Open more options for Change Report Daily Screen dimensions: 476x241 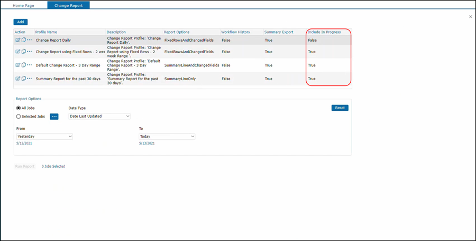point(30,40)
